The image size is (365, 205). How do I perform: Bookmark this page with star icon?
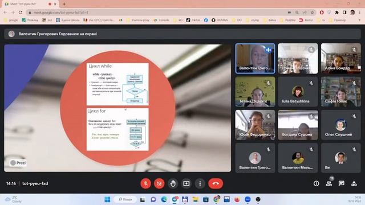[313, 13]
